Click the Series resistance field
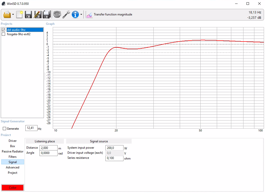The width and height of the screenshot is (265, 193). point(114,158)
